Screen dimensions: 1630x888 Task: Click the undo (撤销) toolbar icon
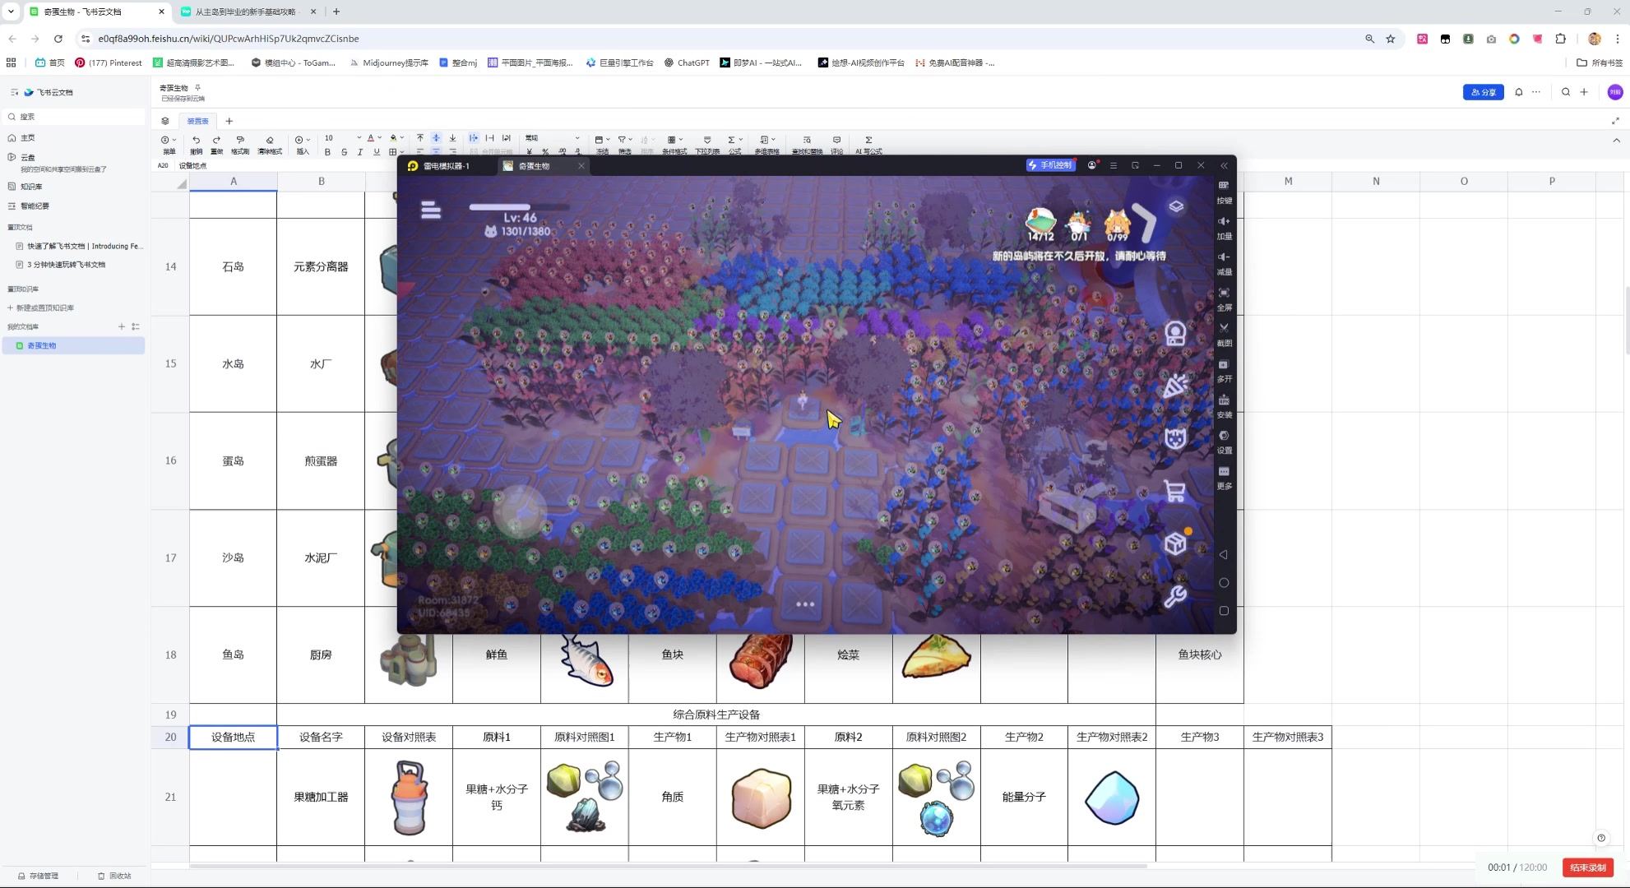click(x=196, y=140)
